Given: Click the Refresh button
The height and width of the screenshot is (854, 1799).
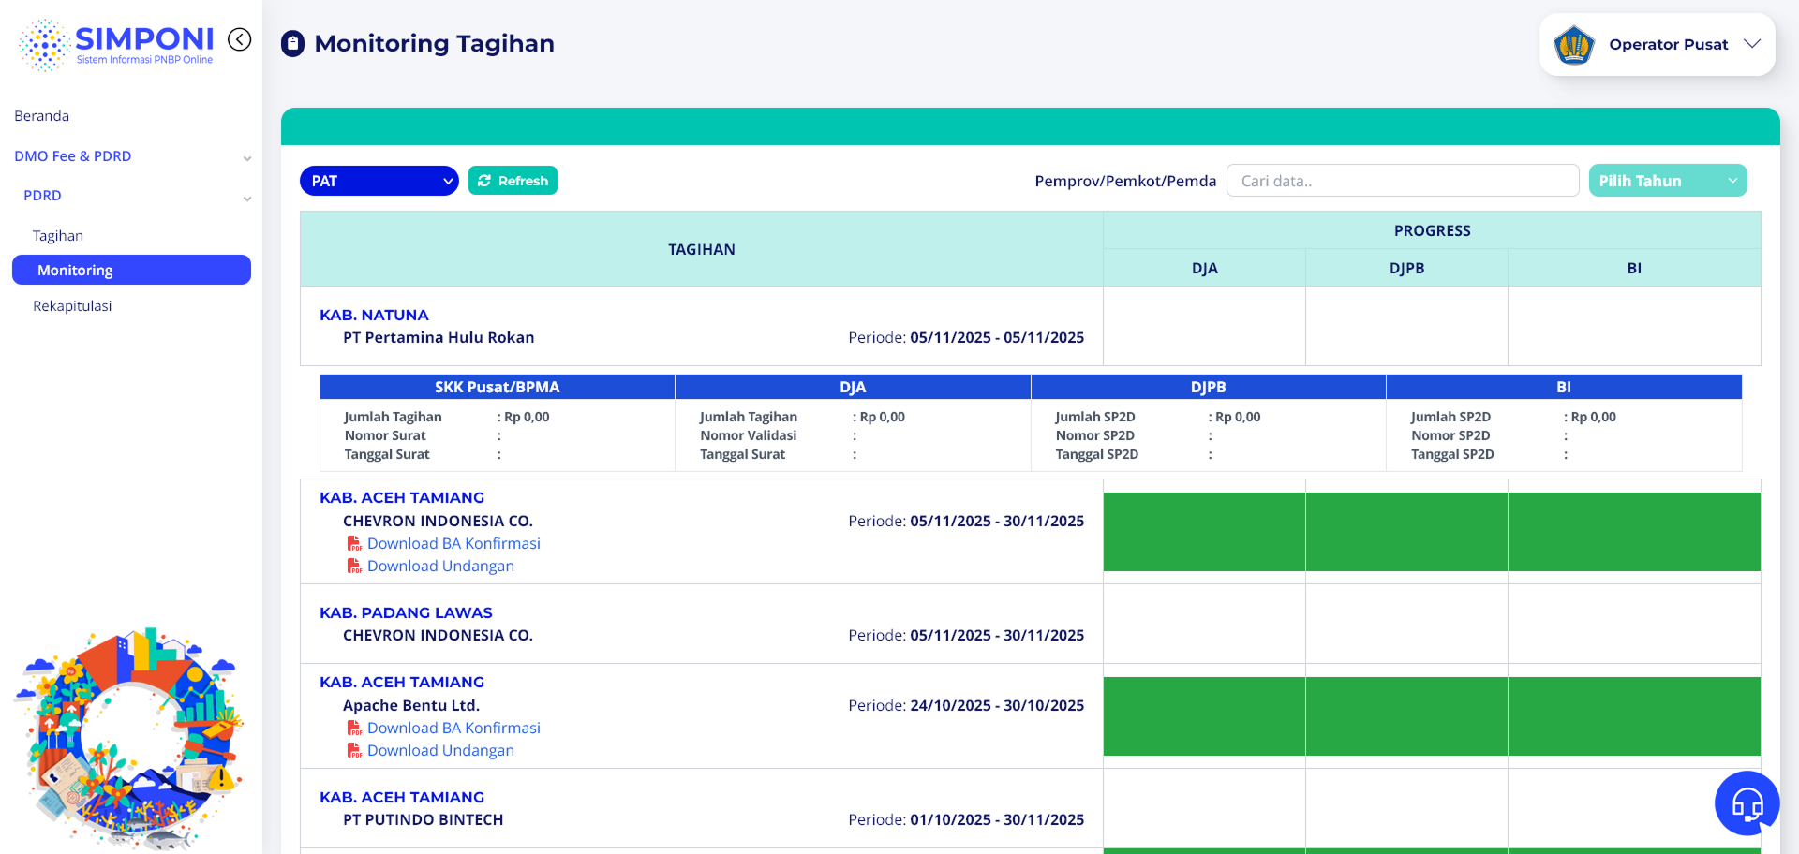Looking at the screenshot, I should click(x=513, y=181).
